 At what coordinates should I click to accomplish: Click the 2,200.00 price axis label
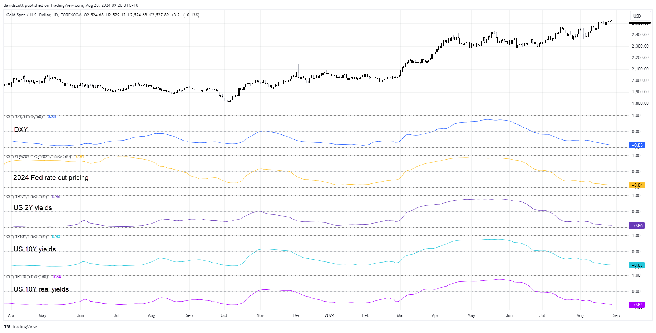click(640, 58)
